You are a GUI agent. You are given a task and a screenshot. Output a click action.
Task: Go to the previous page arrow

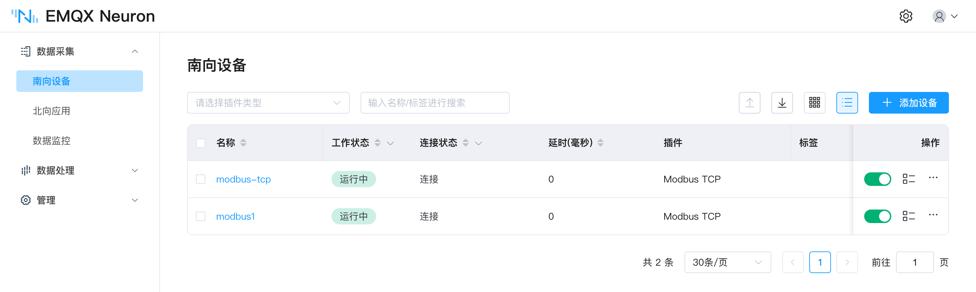click(x=793, y=262)
